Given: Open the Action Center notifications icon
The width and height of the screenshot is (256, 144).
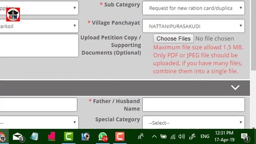Looking at the screenshot, I should coord(245,137).
